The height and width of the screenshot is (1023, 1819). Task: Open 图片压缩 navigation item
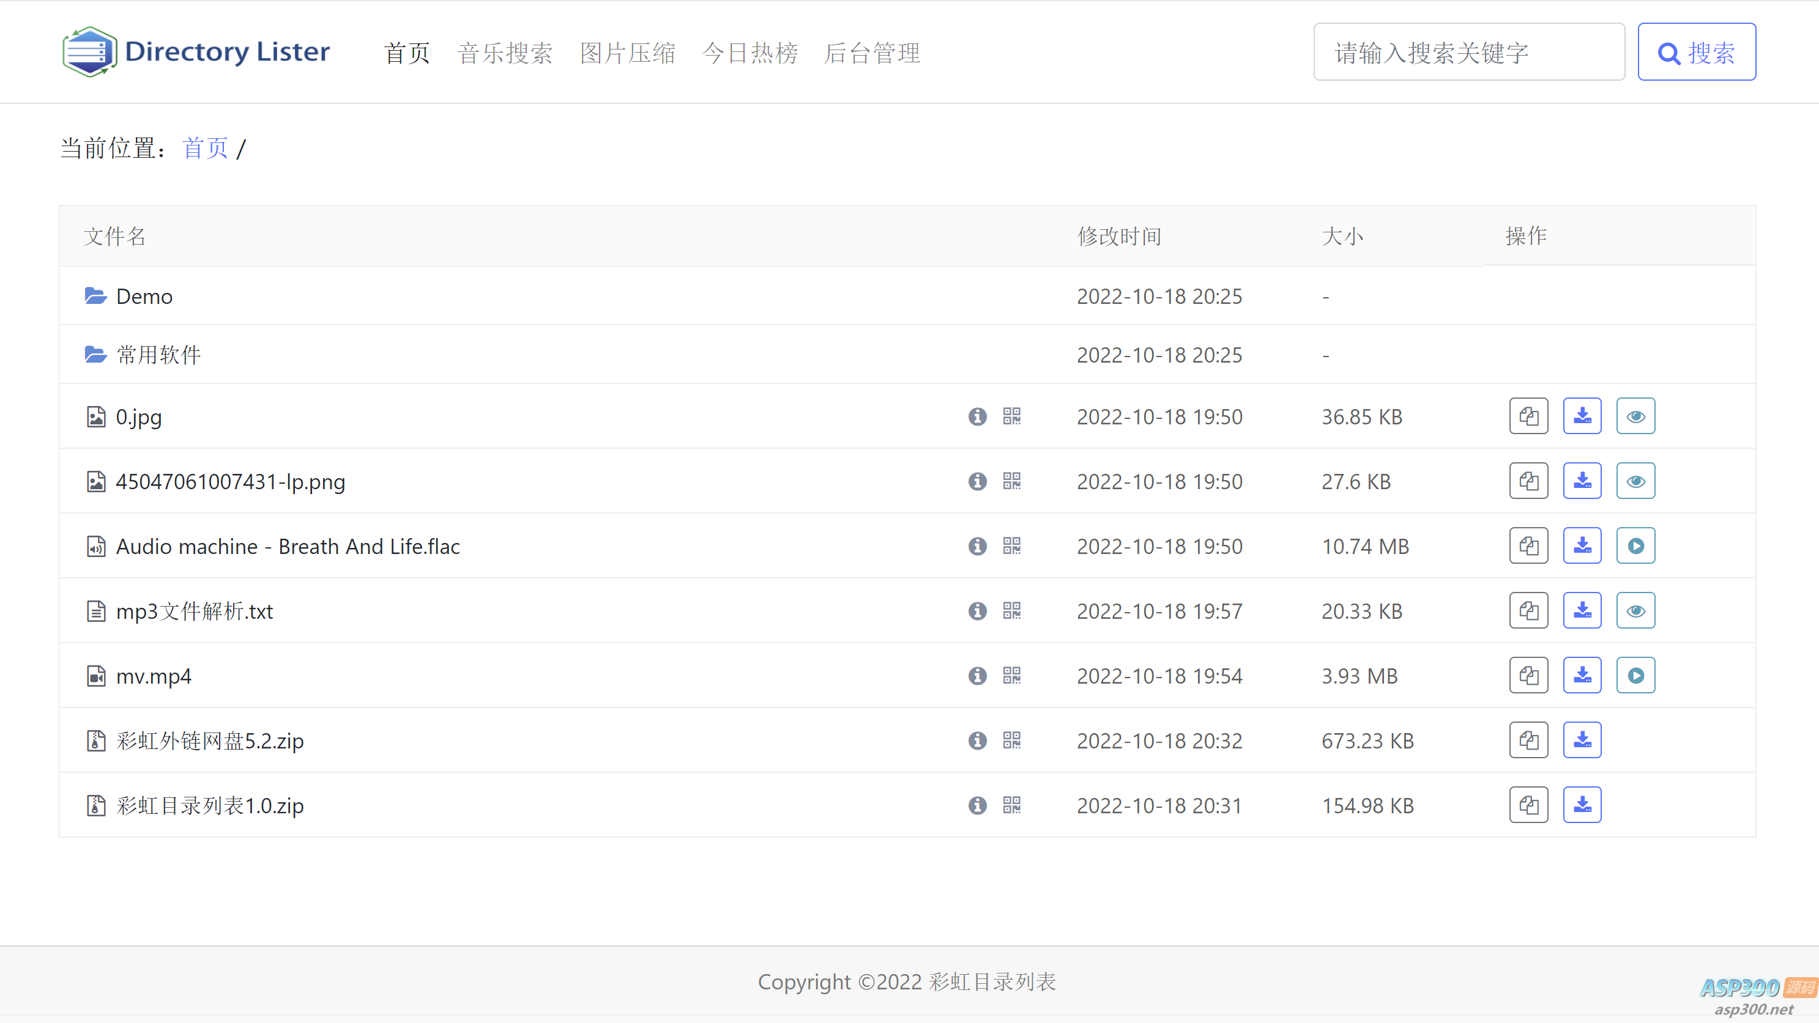click(627, 53)
